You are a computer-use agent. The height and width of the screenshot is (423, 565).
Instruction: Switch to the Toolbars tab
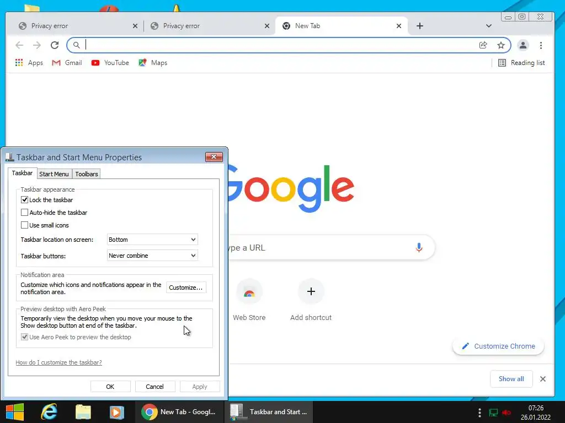[x=87, y=174]
